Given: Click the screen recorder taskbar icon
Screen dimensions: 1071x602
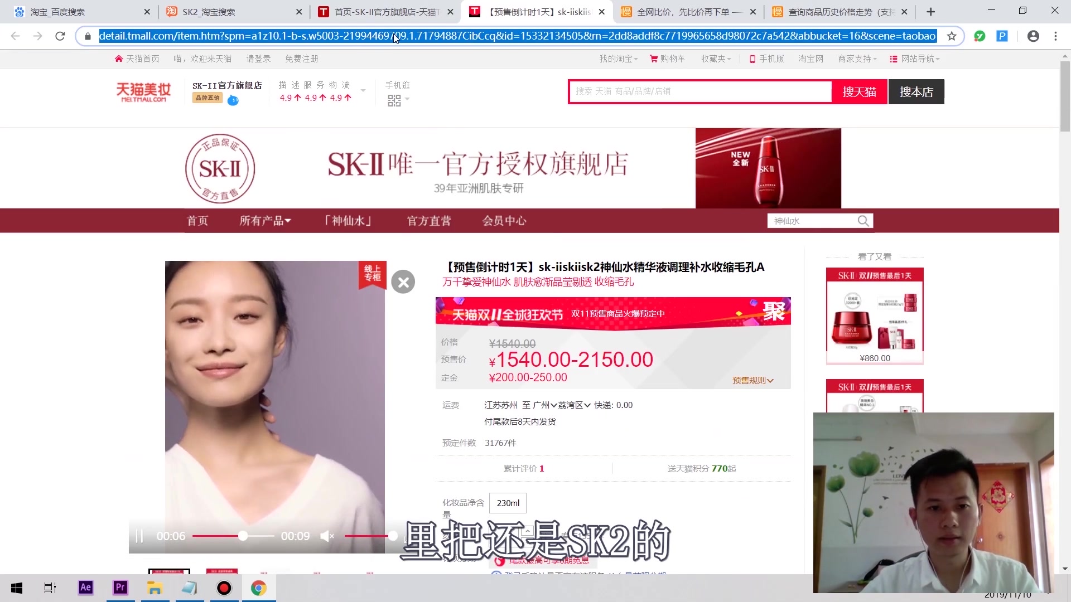Looking at the screenshot, I should tap(224, 588).
